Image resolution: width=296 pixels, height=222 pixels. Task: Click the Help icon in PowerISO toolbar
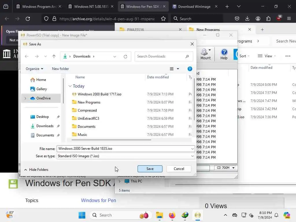[x=224, y=54]
